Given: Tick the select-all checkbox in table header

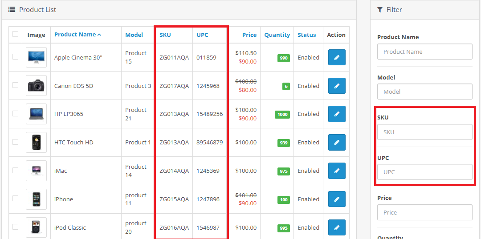Looking at the screenshot, I should coord(16,34).
